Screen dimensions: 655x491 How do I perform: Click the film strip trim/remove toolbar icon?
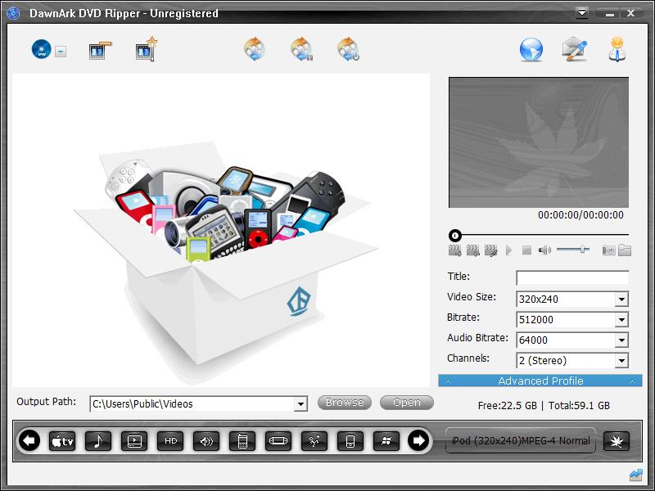100,51
